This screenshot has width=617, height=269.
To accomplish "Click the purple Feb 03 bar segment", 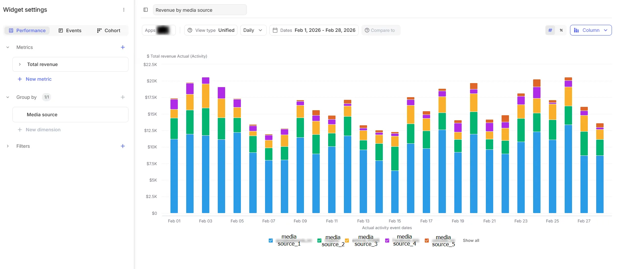I will [206, 81].
